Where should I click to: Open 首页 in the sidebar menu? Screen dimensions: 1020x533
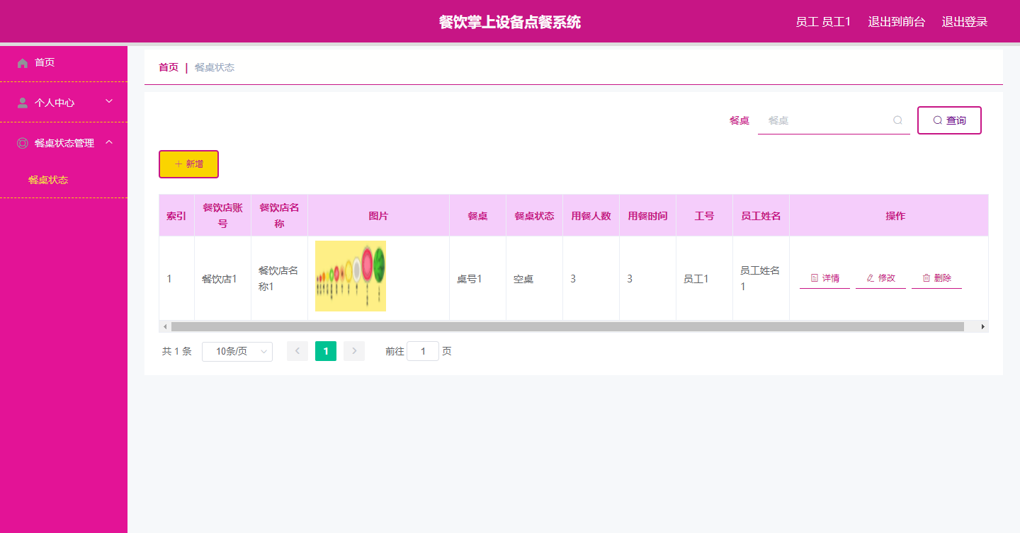64,62
